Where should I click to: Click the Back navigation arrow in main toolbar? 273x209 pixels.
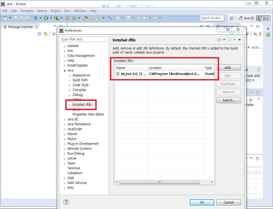(145, 18)
